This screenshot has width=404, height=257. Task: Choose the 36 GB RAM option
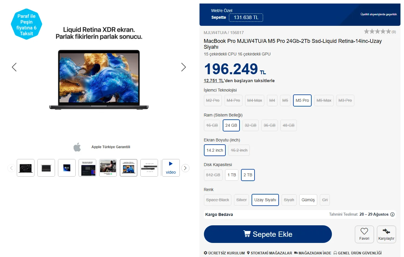pos(270,125)
